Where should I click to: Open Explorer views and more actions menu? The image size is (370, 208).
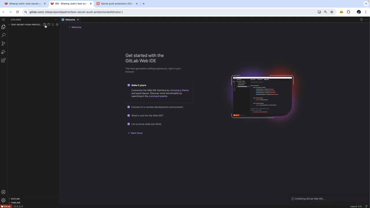coord(55,20)
